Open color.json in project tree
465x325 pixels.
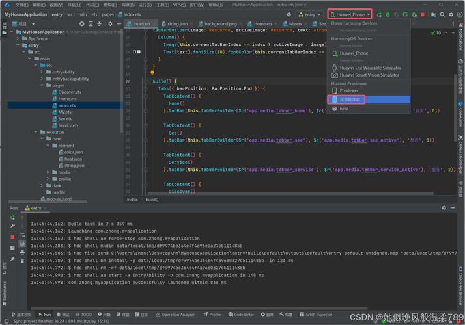coord(73,152)
